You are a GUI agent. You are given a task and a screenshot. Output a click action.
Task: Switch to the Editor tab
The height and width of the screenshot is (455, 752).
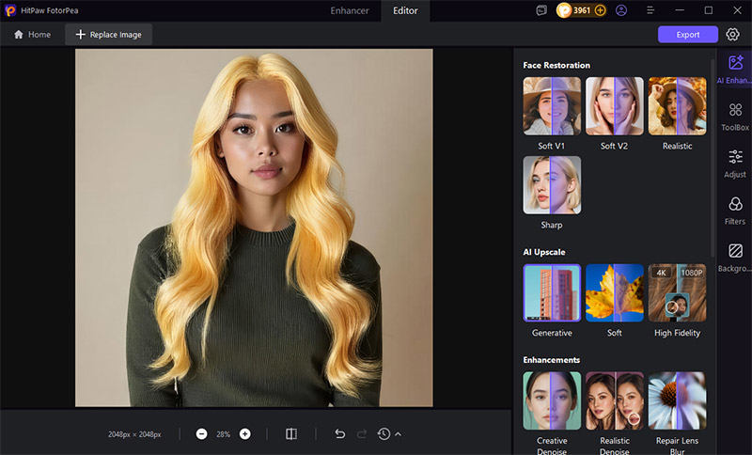click(405, 10)
